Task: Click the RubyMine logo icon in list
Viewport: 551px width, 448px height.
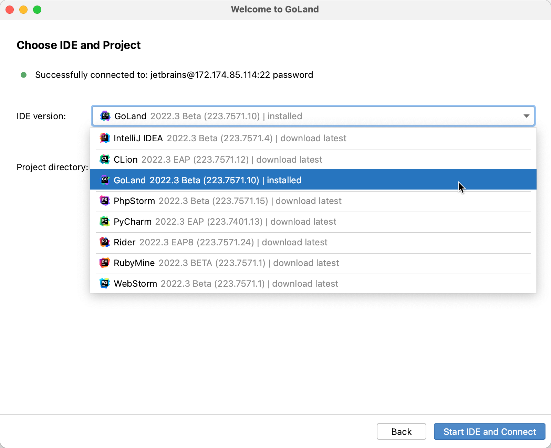Action: tap(105, 263)
